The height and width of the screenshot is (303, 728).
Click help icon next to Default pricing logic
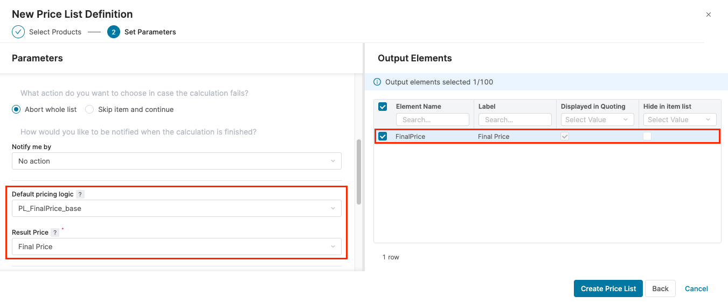tap(80, 194)
